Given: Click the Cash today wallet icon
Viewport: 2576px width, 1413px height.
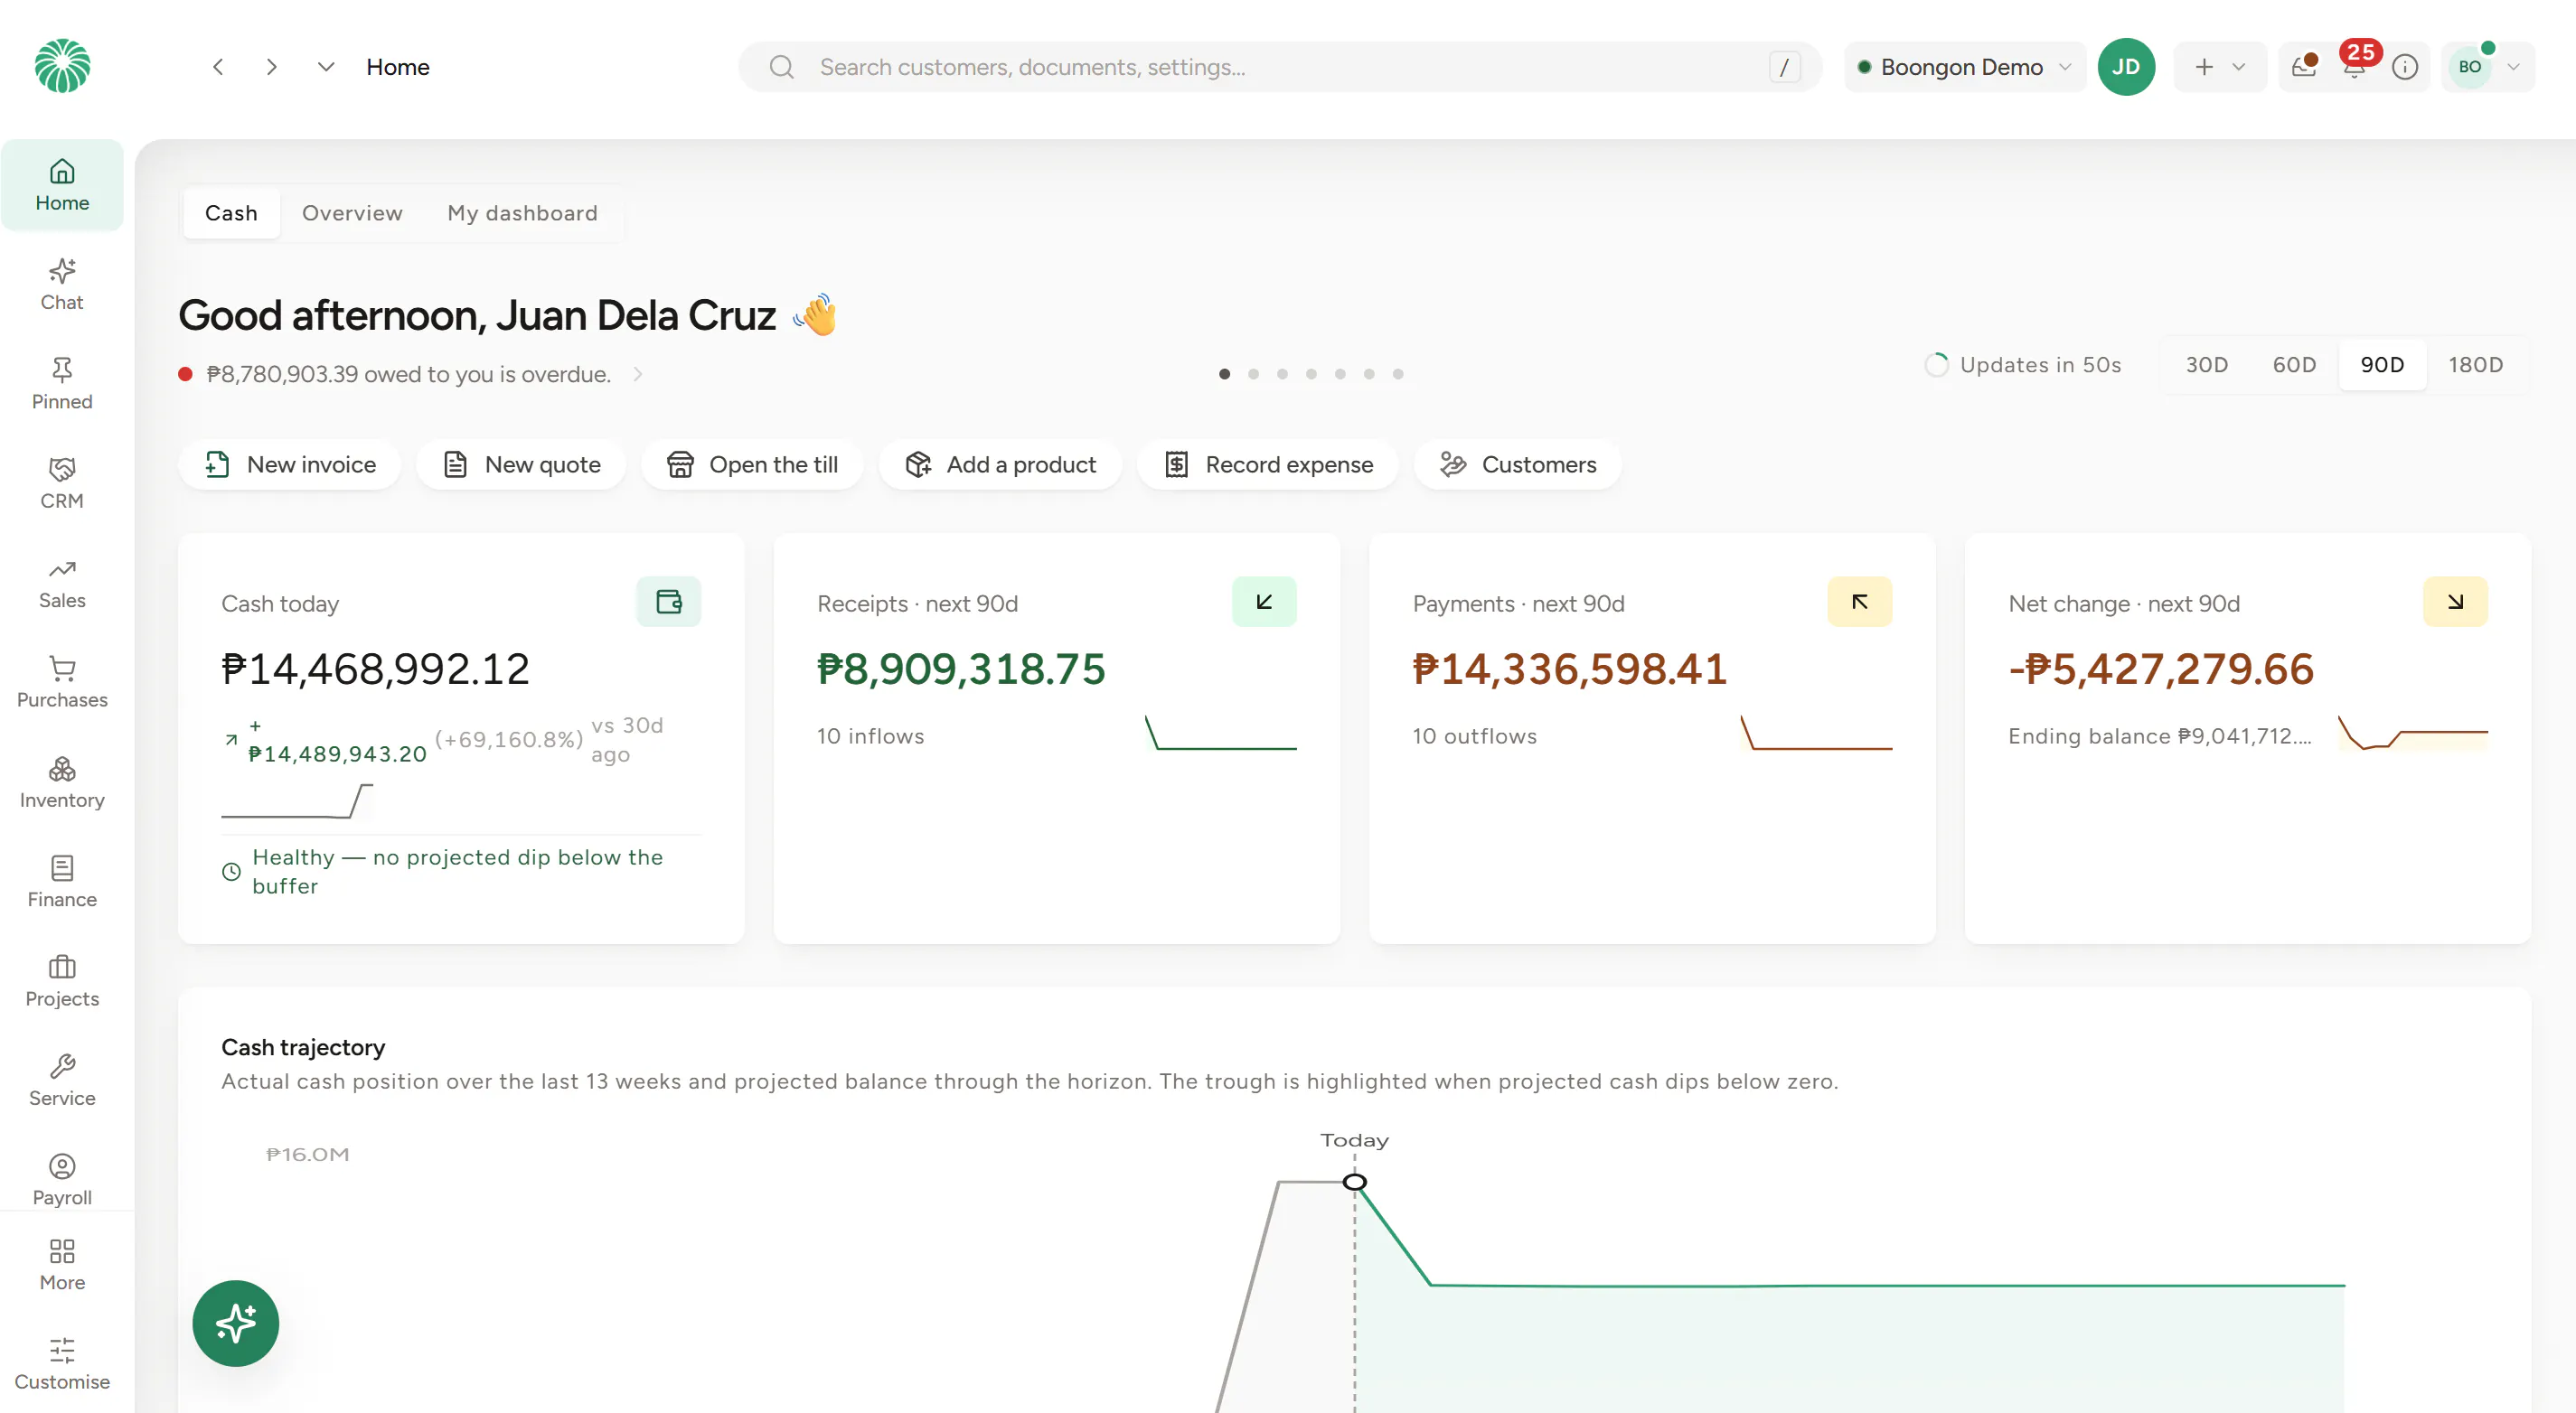Looking at the screenshot, I should pos(669,602).
